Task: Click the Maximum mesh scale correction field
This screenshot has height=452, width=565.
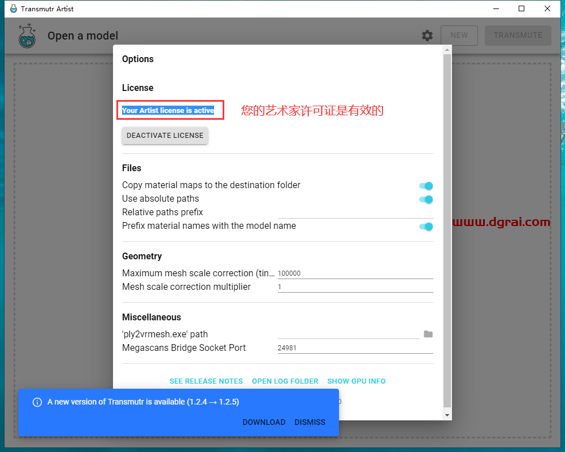Action: click(x=355, y=273)
